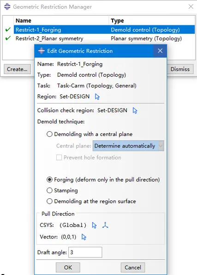This screenshot has width=197, height=275.
Task: Select Demolding with a central plane option
Action: pos(49,134)
